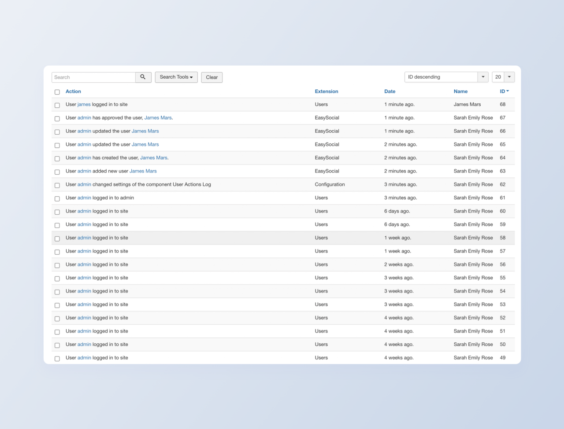Select checkbox for User Actions Log settings row
This screenshot has width=564, height=429.
click(57, 185)
